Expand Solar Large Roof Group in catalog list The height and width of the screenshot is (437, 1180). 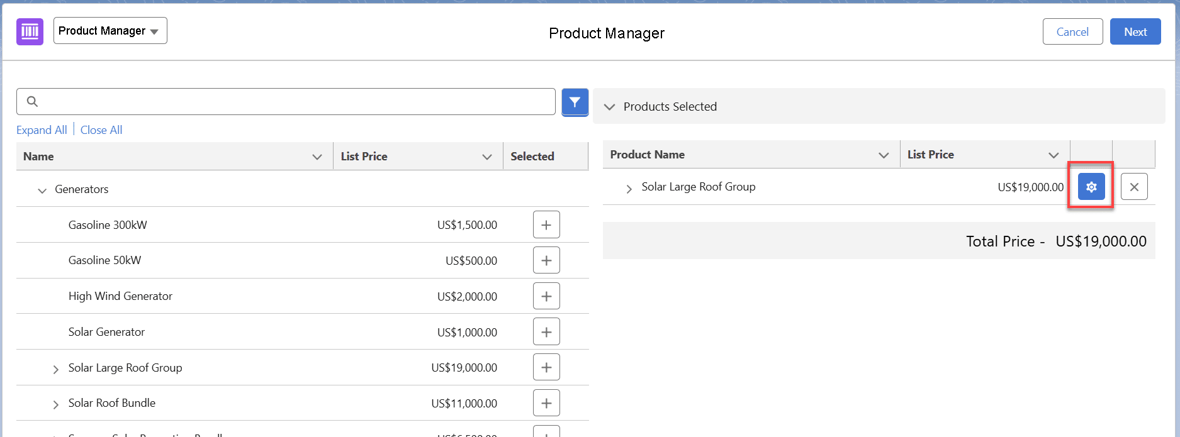55,368
